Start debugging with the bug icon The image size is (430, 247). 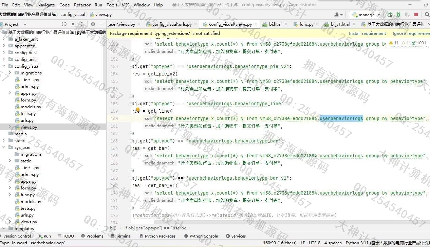pos(398,15)
